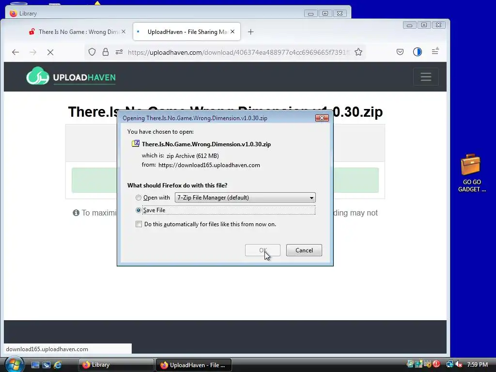Click the page heading zip file name
This screenshot has height=372, width=496.
tap(225, 112)
